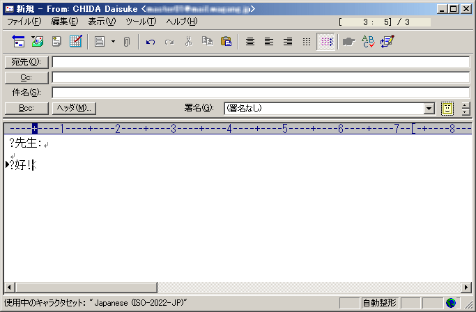
Task: Open the 表示(V) menu
Action: point(102,22)
